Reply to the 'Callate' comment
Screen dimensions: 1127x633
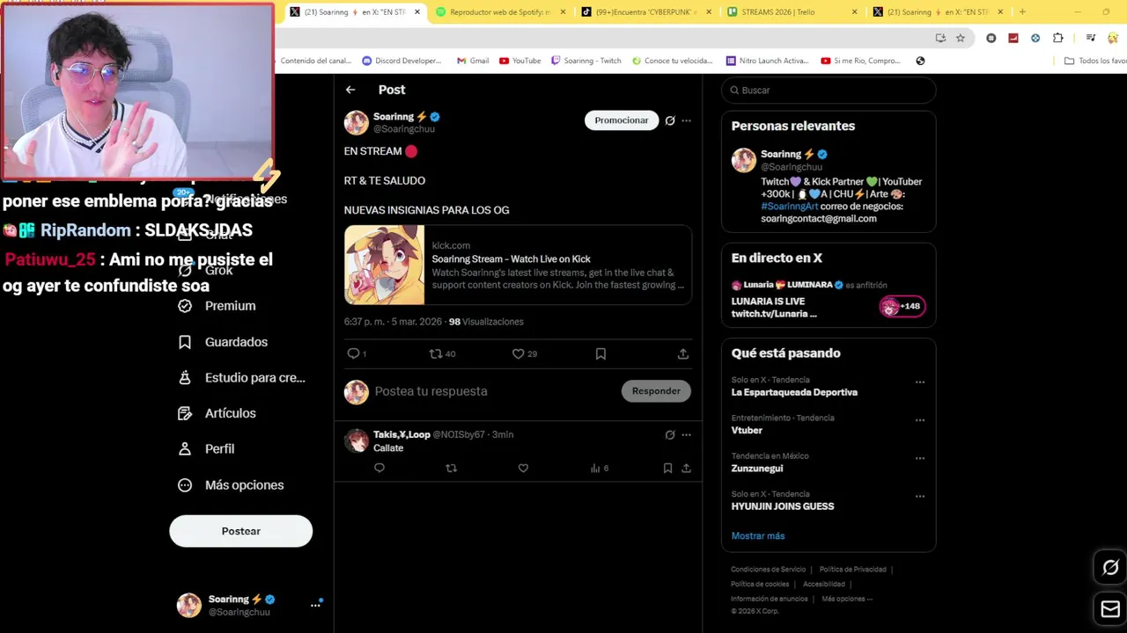(379, 469)
